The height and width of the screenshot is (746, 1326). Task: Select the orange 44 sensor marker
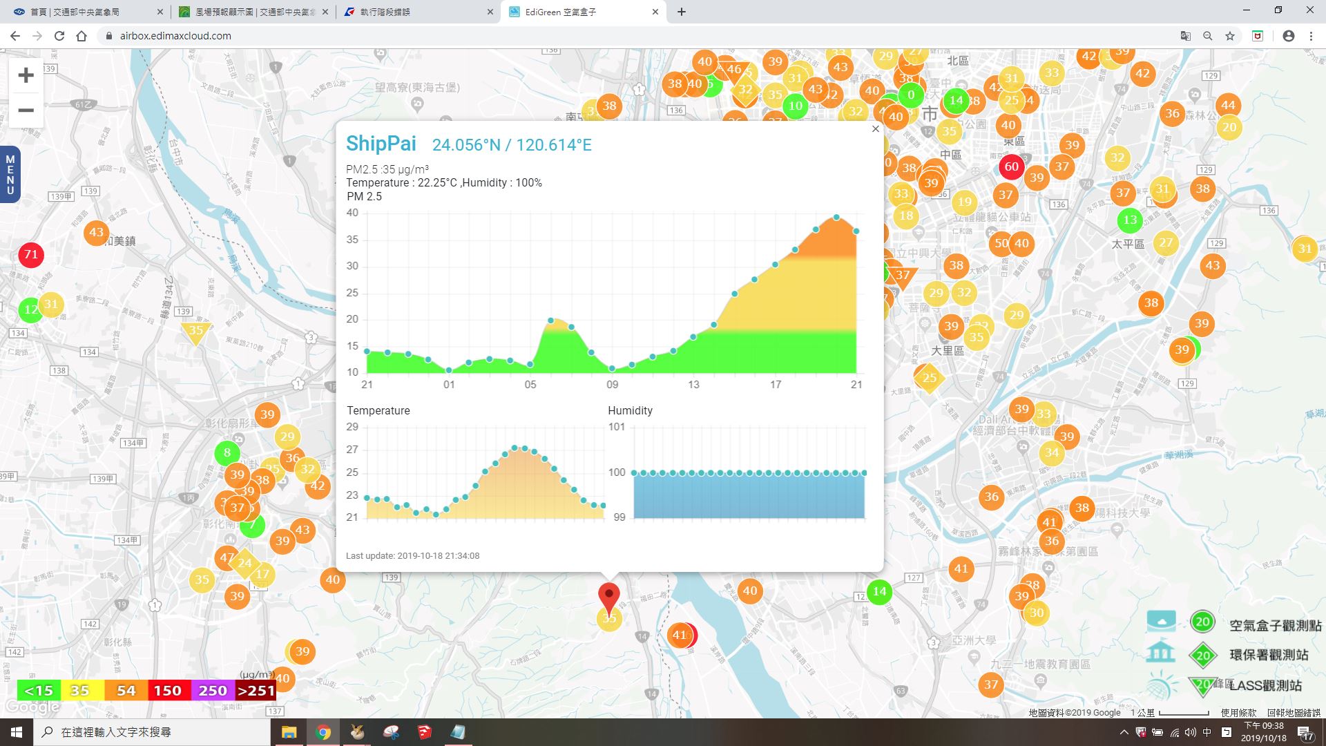tap(1228, 105)
